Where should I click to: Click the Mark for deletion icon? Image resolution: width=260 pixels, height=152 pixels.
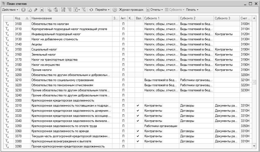coord(42,10)
